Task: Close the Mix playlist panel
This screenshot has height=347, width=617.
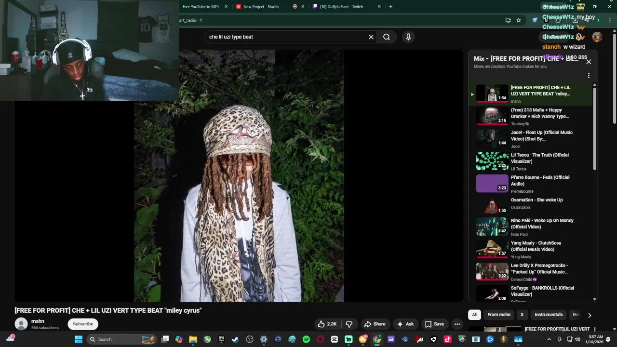Action: [x=589, y=62]
